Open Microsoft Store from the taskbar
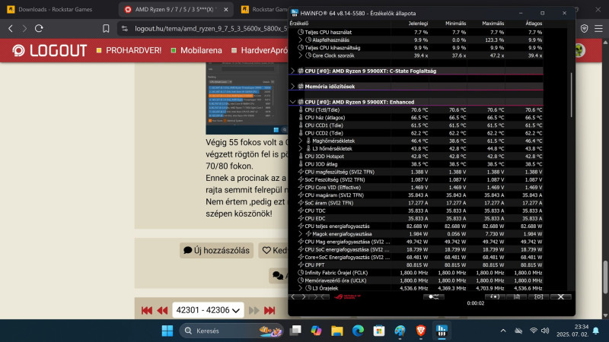Image resolution: width=609 pixels, height=342 pixels. (x=378, y=331)
